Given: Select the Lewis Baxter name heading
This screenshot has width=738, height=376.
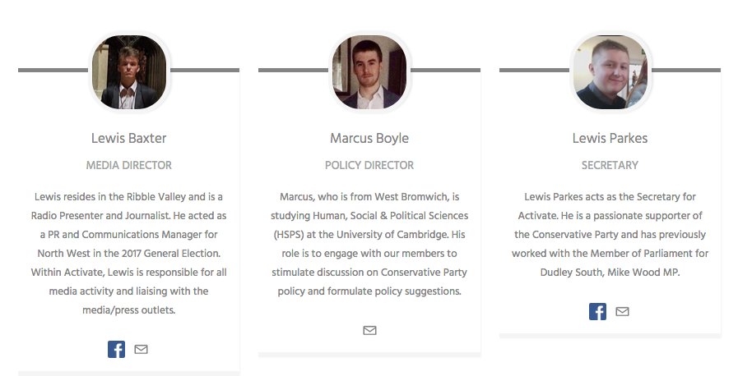Looking at the screenshot, I should point(129,139).
